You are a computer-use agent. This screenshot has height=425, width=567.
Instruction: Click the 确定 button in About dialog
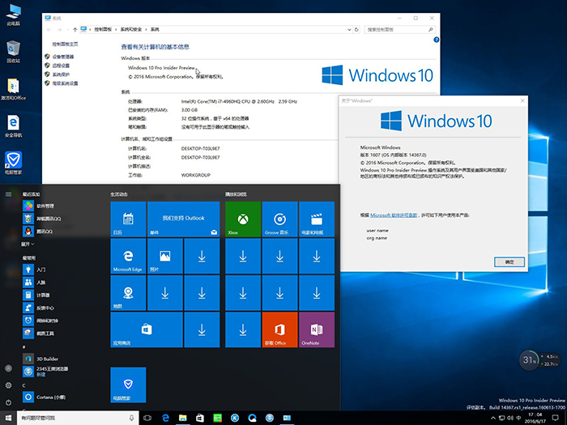pyautogui.click(x=509, y=262)
